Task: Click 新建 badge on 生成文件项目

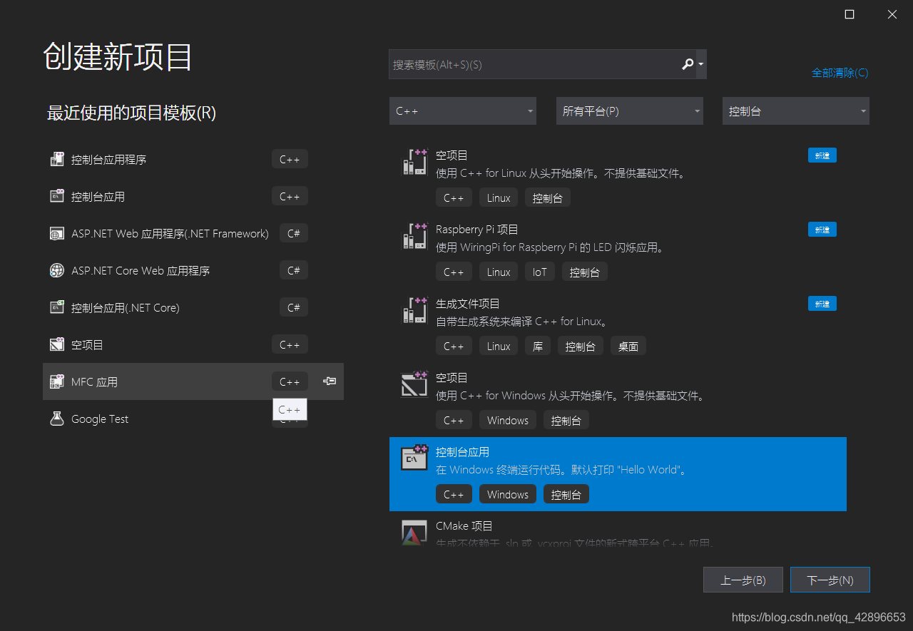Action: [x=822, y=304]
